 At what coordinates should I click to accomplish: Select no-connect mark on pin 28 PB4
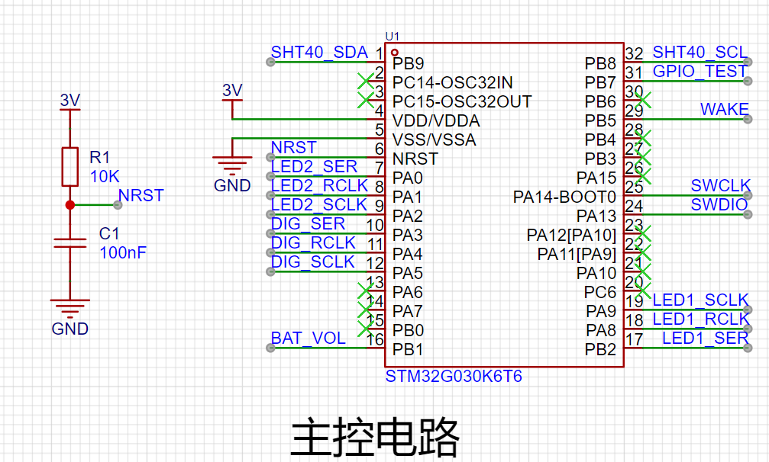[642, 138]
